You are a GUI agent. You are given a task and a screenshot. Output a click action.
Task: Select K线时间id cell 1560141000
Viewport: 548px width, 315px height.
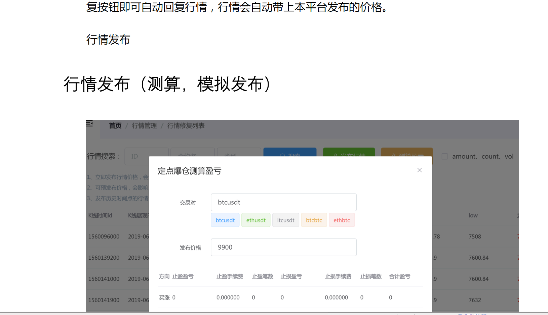coord(104,279)
